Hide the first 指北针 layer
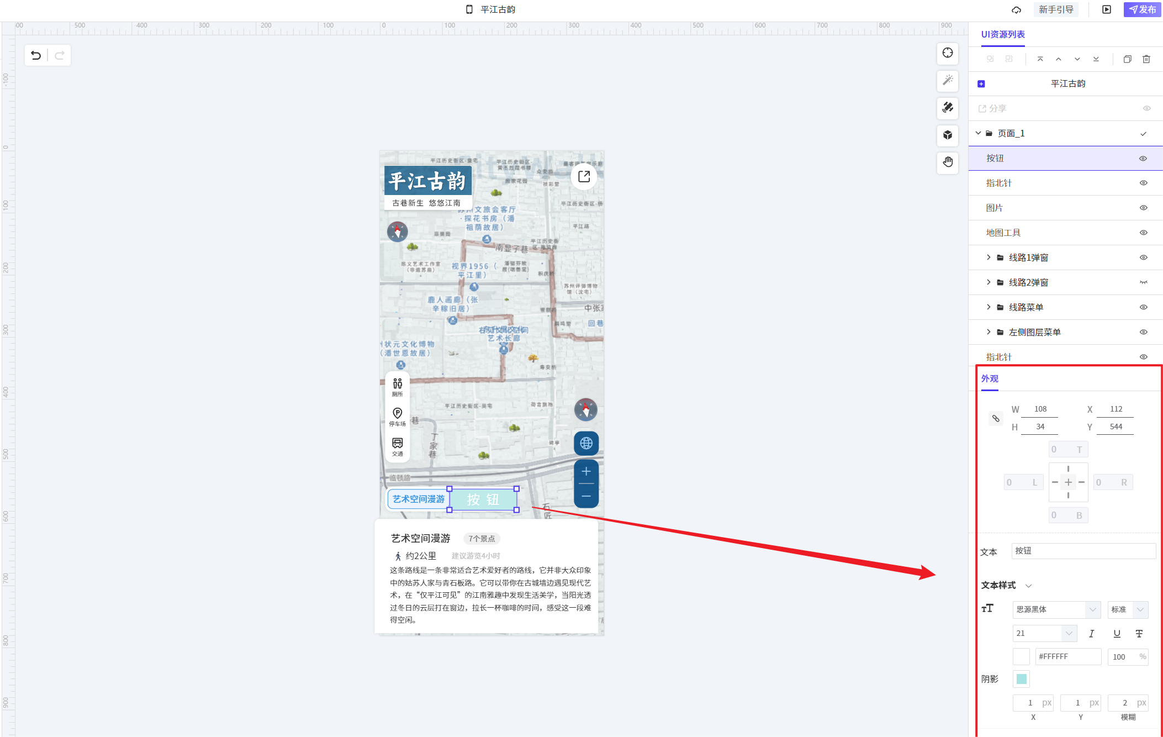Screen dimensions: 1163x737 tap(1143, 183)
